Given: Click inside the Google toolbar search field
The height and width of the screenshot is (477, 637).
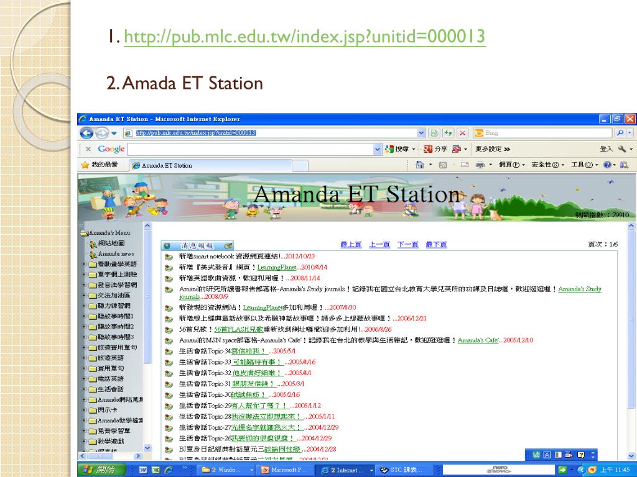Looking at the screenshot, I should 251,149.
